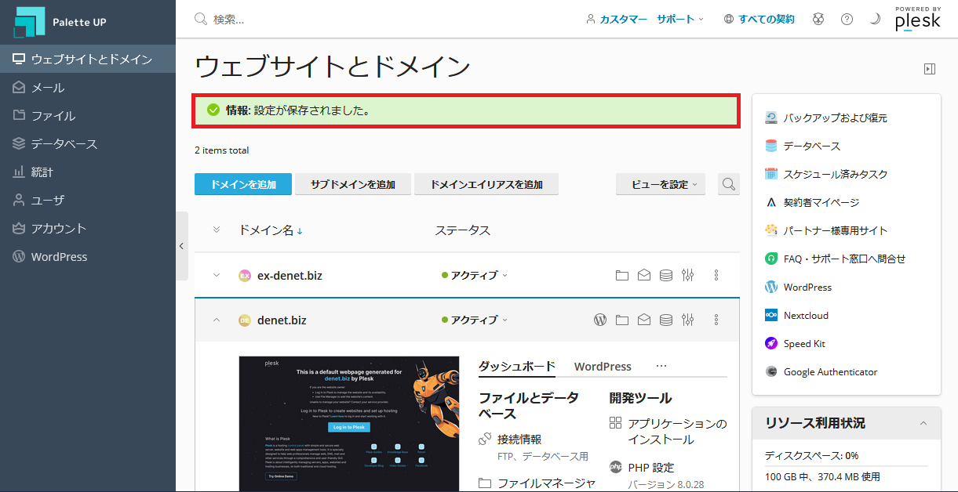Go to ユーザ in sidebar
958x492 pixels.
pos(88,200)
